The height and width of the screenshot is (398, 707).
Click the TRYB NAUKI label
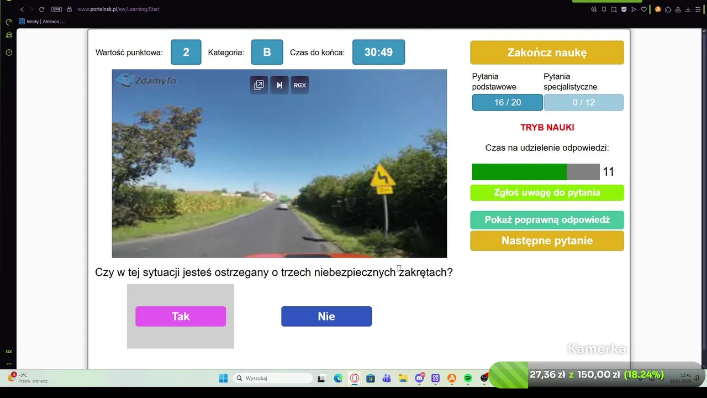pyautogui.click(x=547, y=128)
